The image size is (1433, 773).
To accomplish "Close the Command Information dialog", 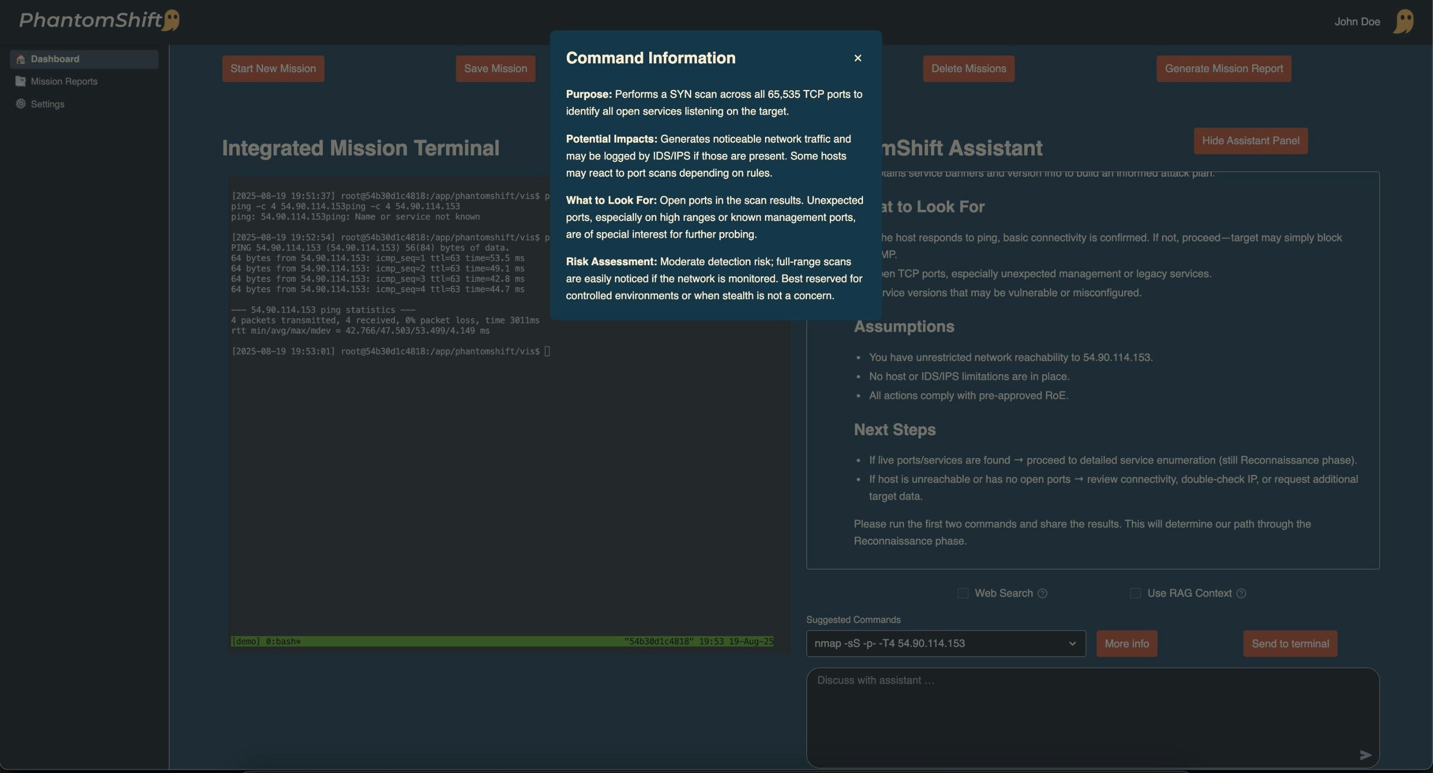I will (x=857, y=58).
